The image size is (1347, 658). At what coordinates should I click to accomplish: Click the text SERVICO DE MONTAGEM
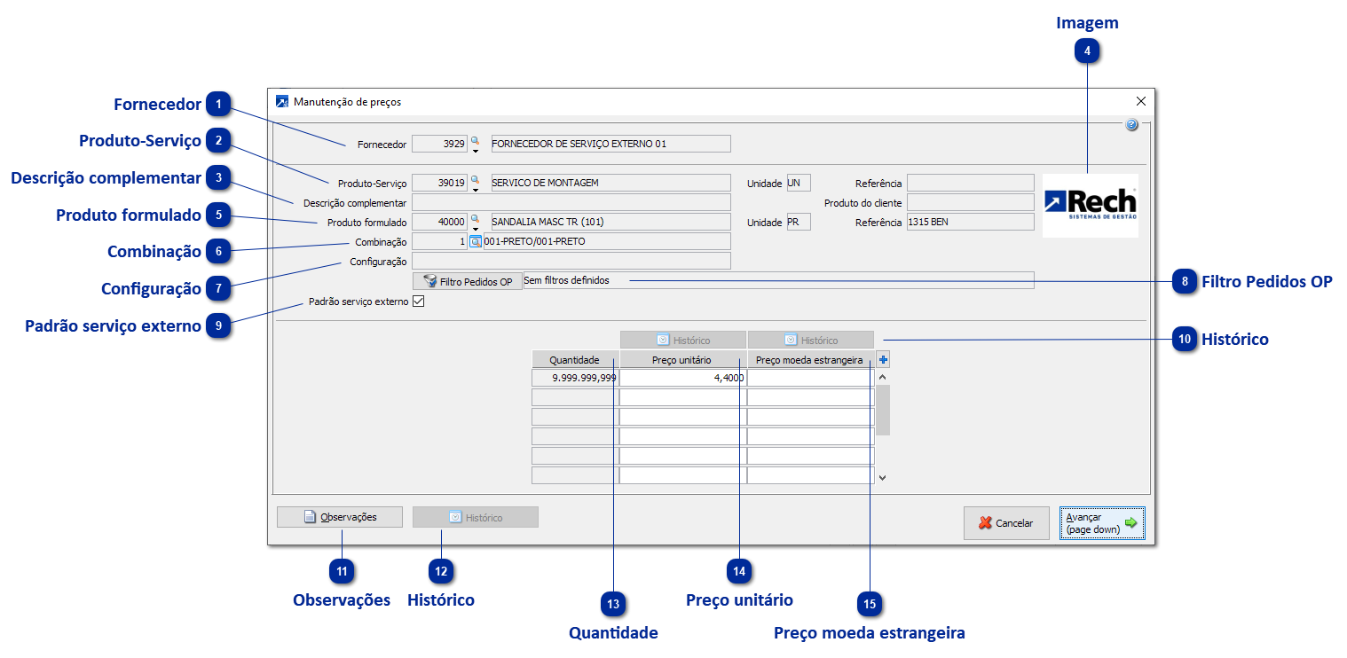[545, 183]
